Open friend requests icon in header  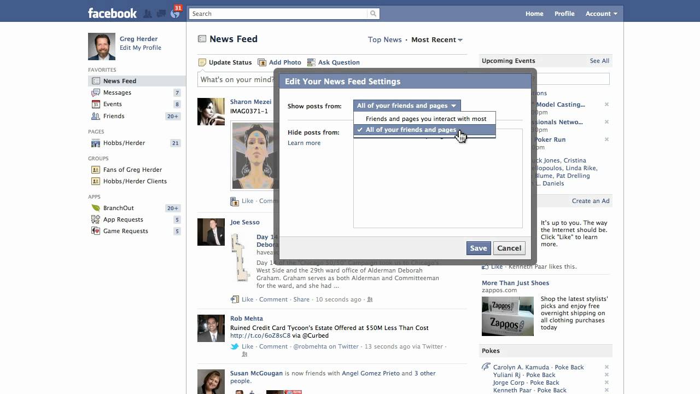[148, 14]
